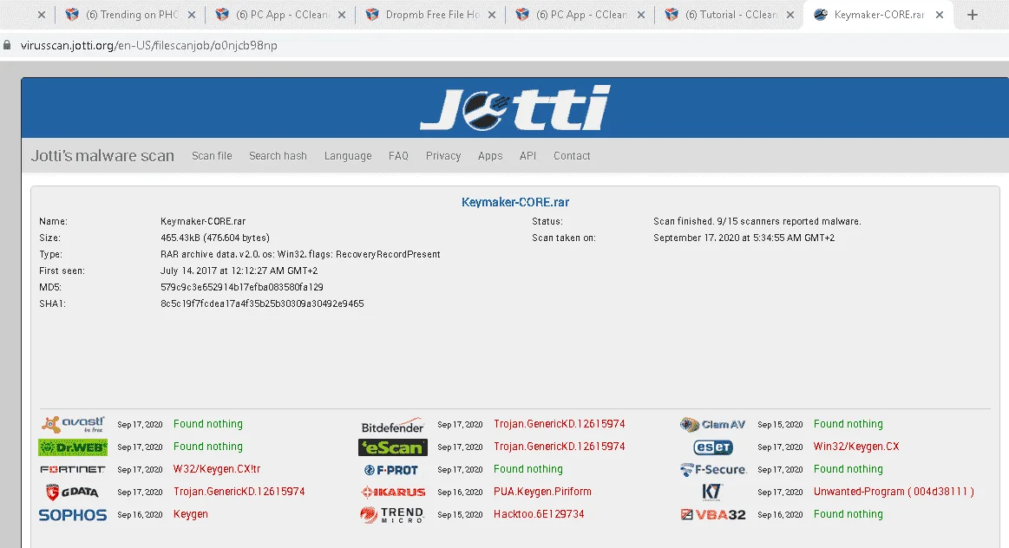Click Found nothing result for ClamAV
The width and height of the screenshot is (1009, 548).
click(848, 424)
